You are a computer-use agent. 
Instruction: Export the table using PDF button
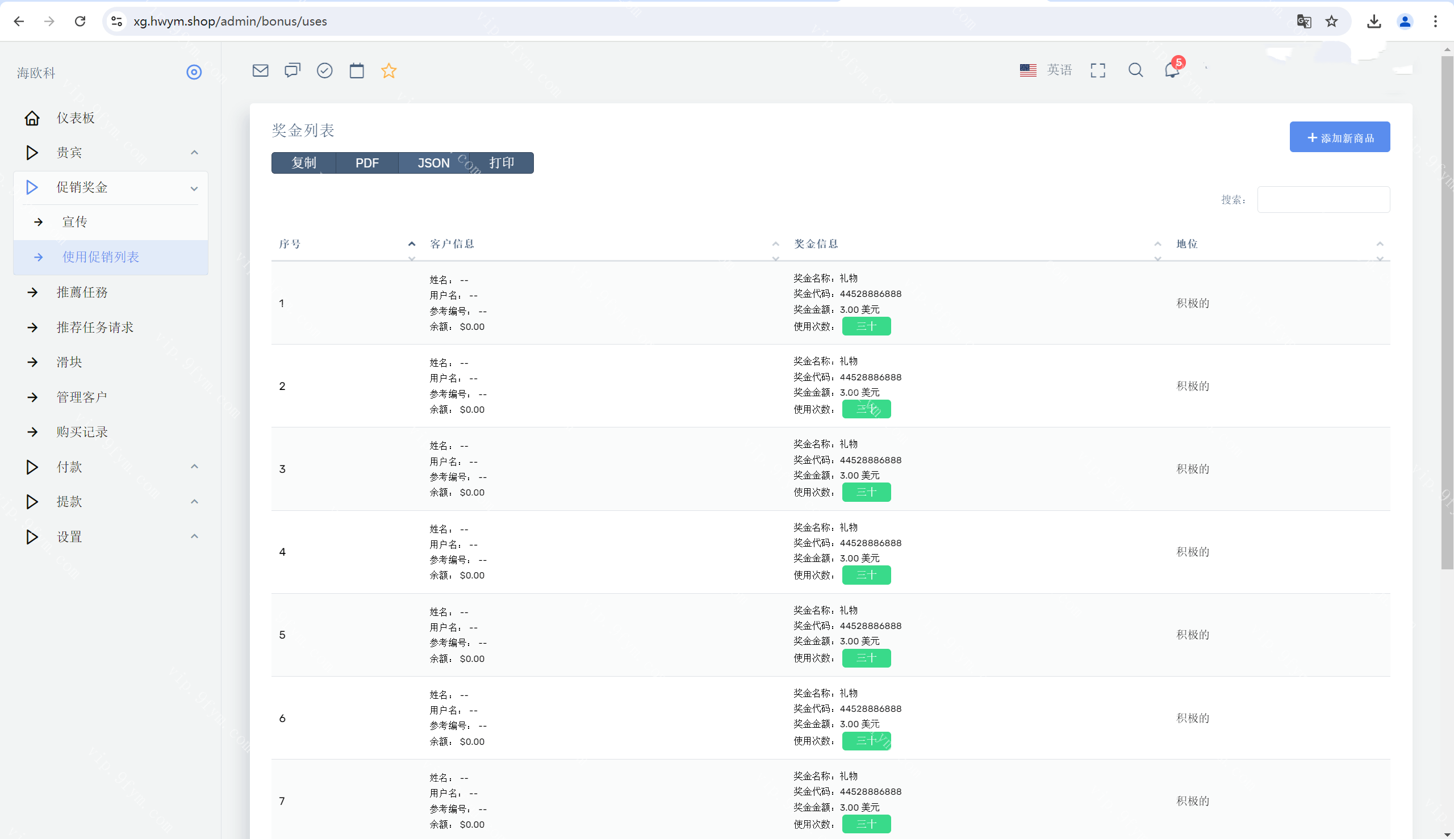pos(367,163)
